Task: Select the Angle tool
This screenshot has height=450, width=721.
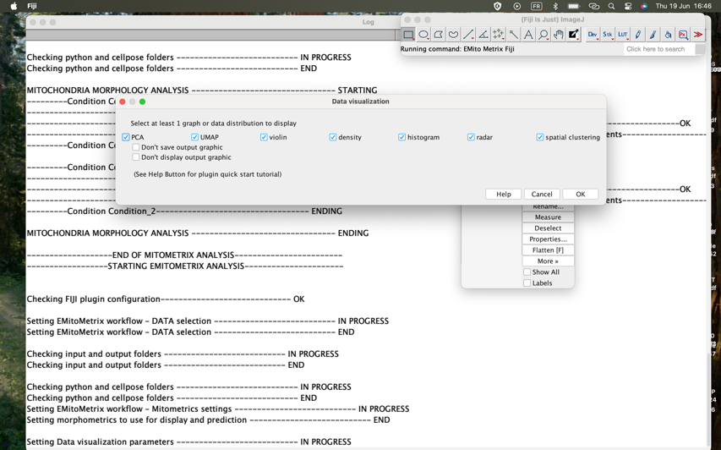Action: click(483, 35)
